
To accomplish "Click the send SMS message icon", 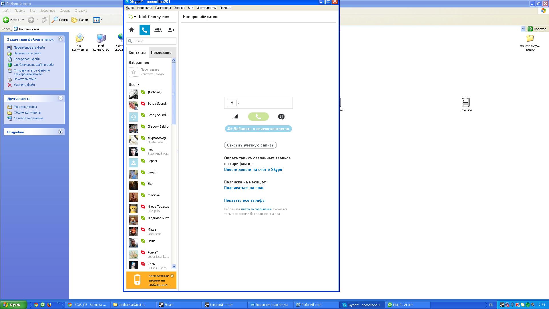I will 281,117.
